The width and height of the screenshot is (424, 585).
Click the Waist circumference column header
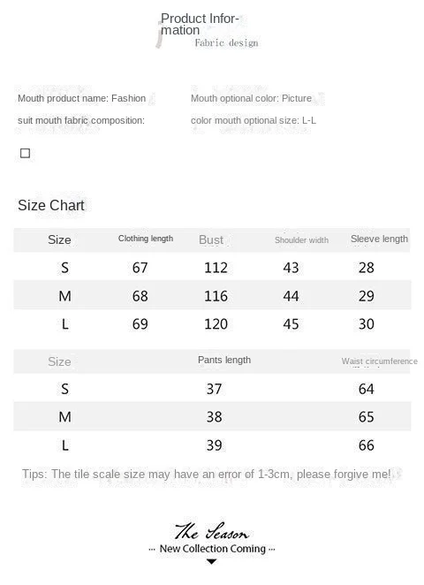point(379,361)
